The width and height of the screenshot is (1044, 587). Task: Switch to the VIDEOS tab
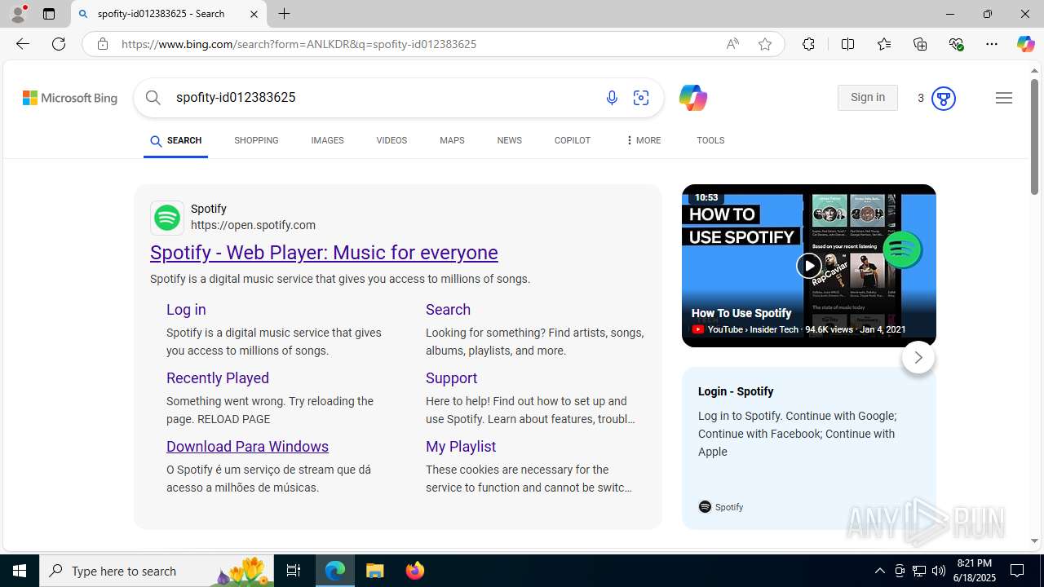[391, 140]
